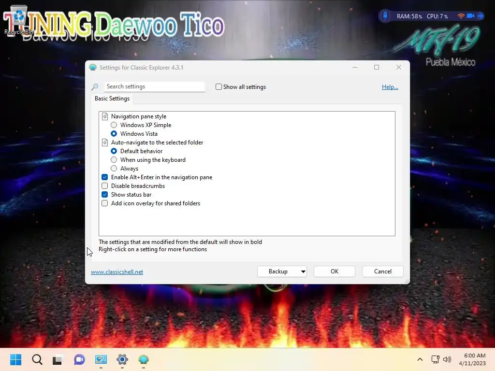Open the gear Settings app on taskbar

[x=122, y=359]
